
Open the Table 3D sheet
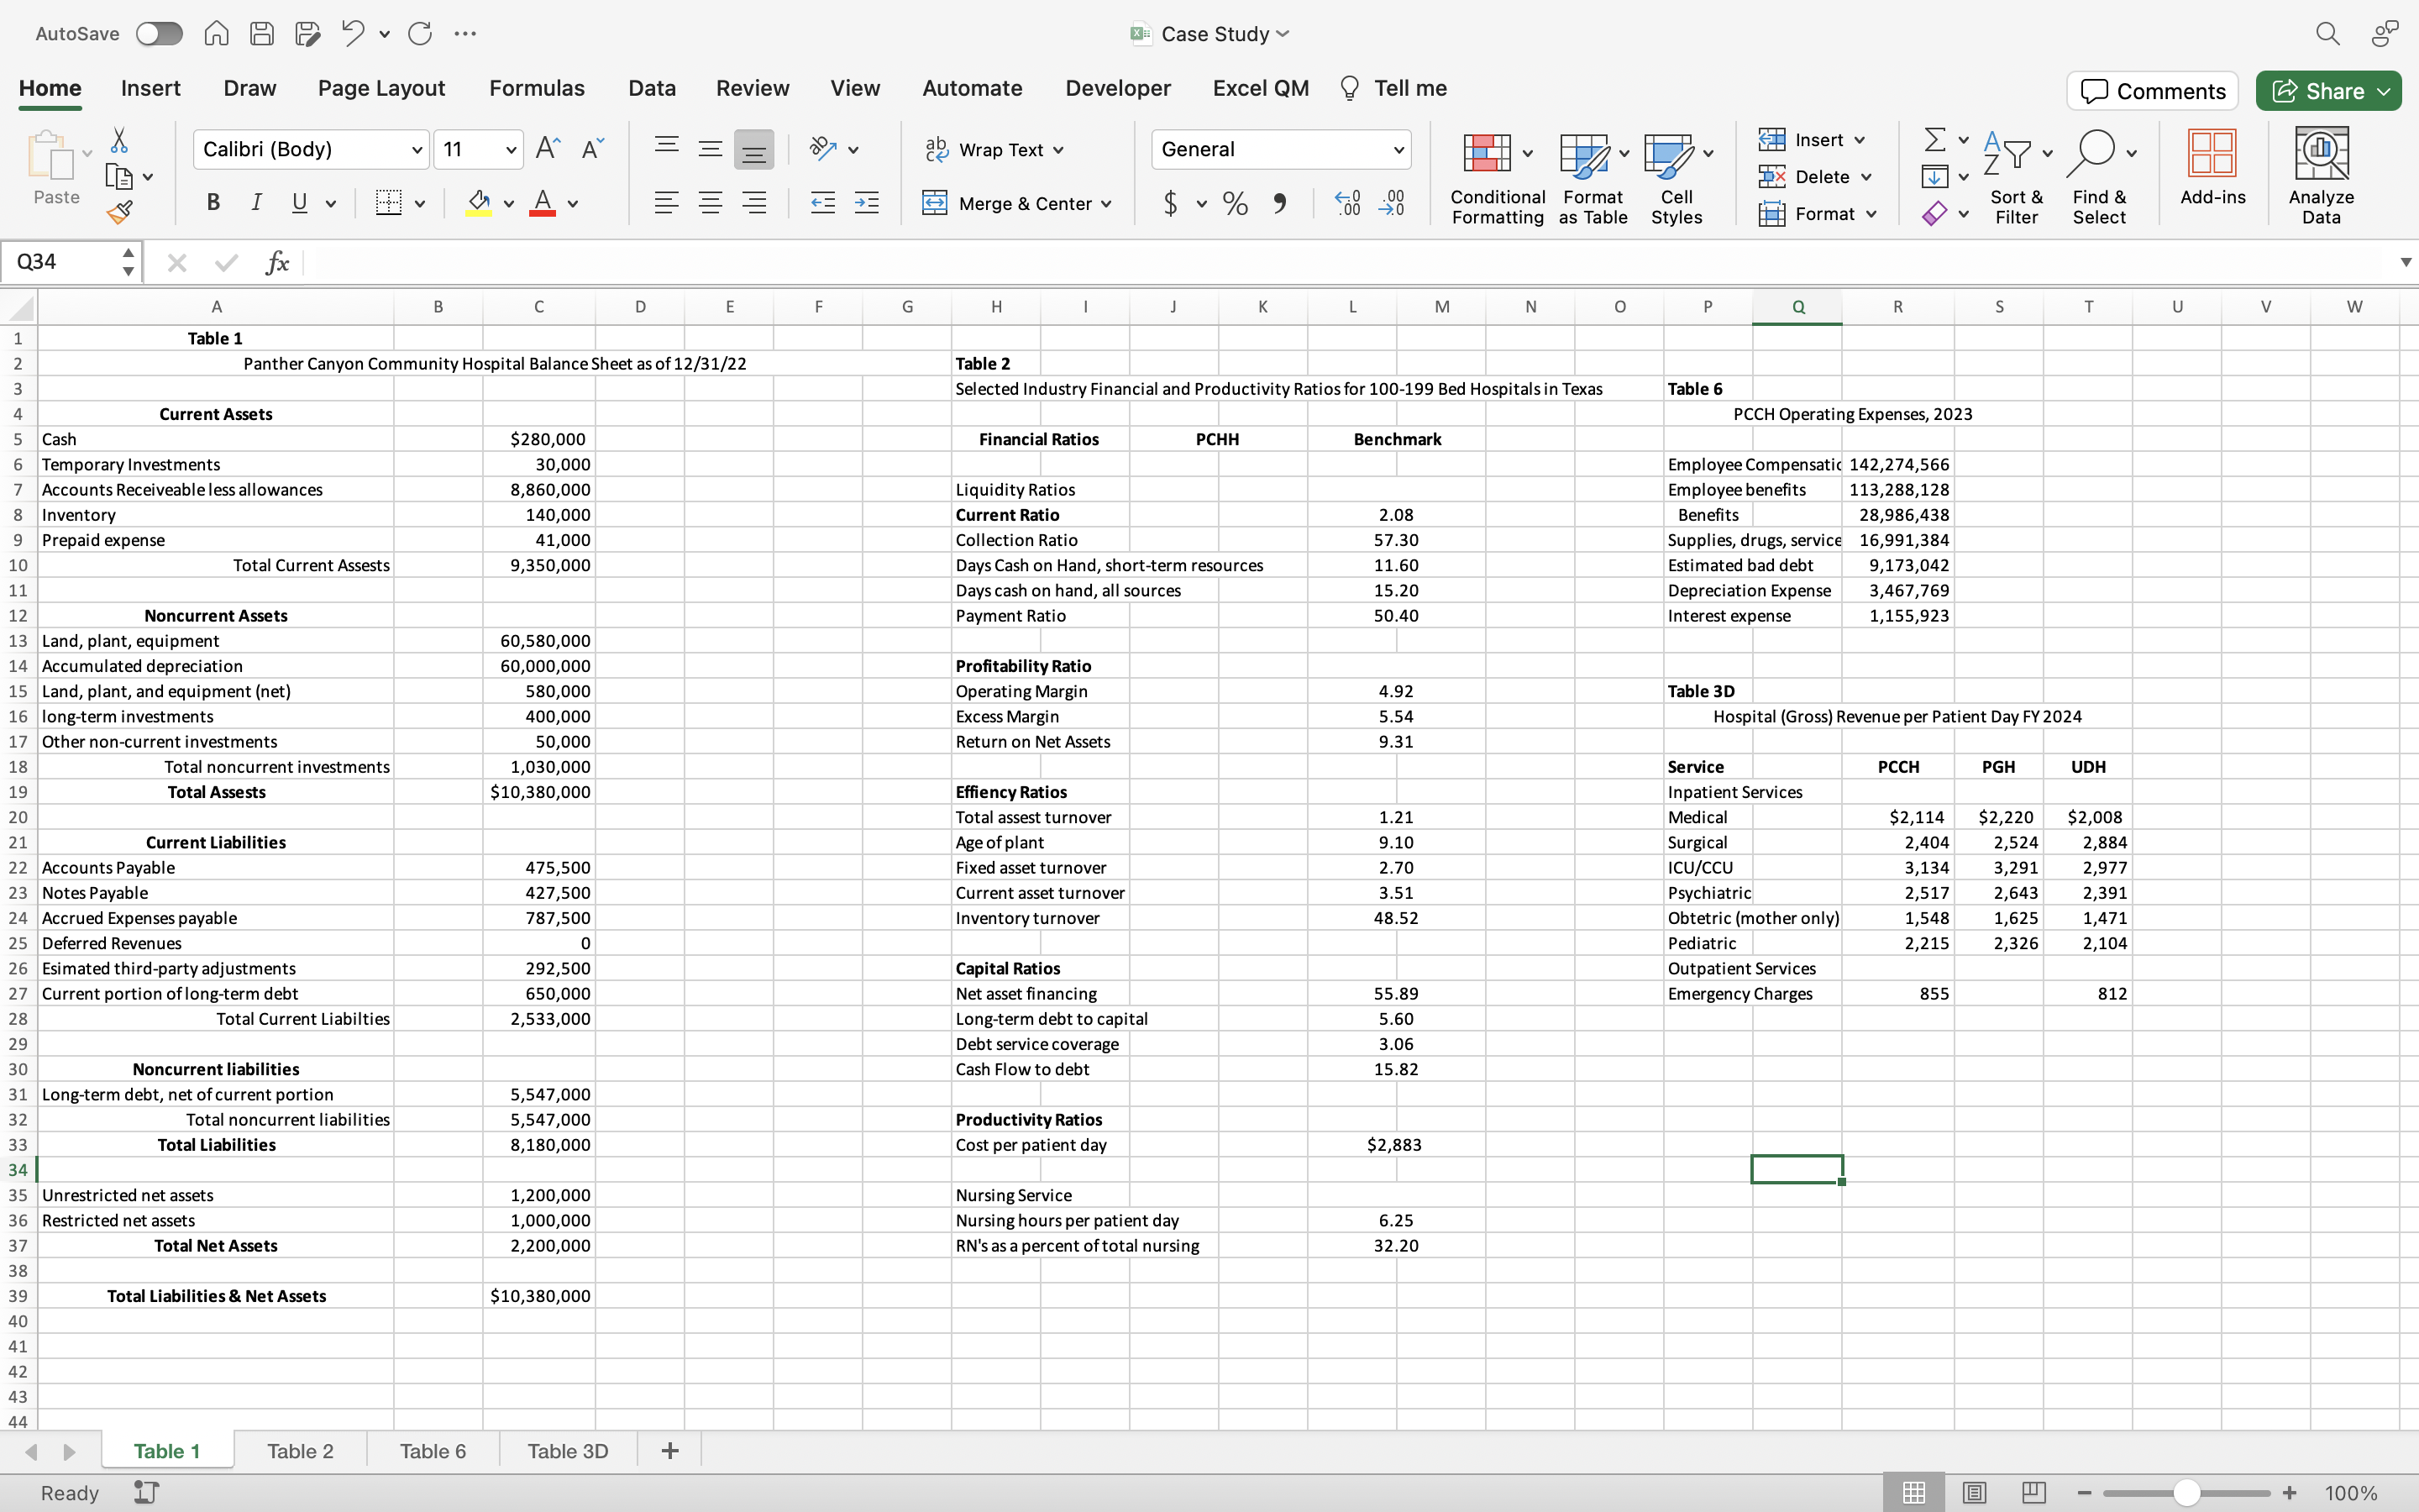click(567, 1450)
